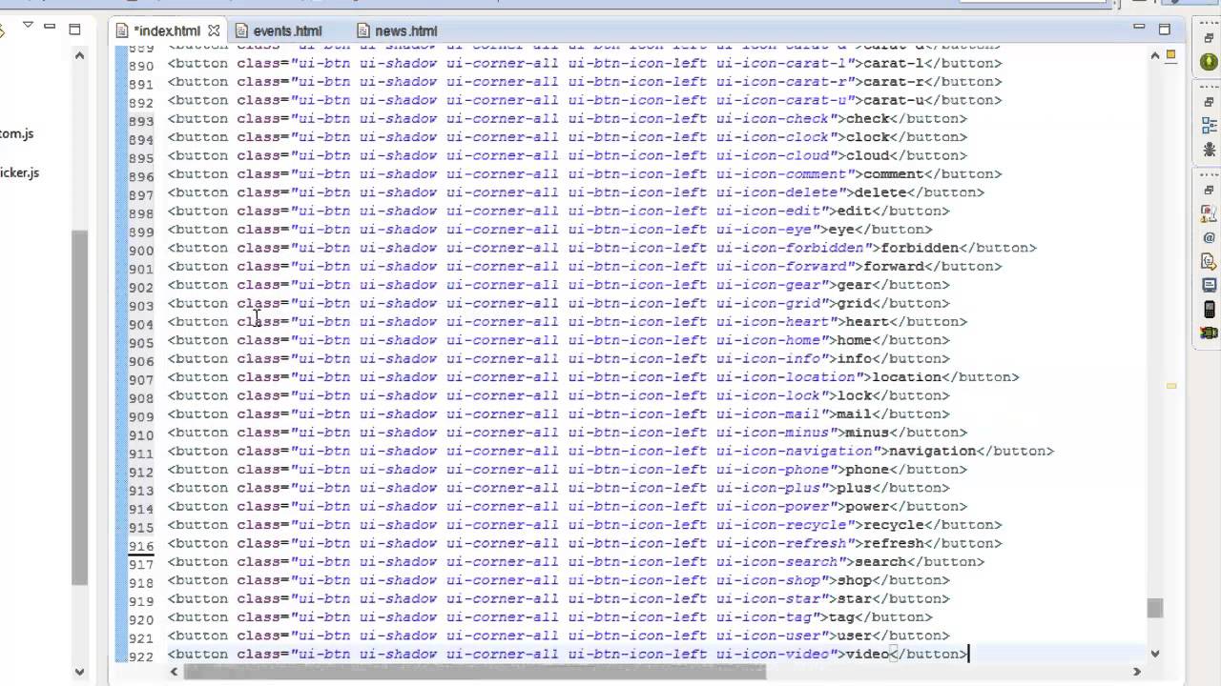This screenshot has width=1221, height=686.
Task: Open the Android LogCat view icon
Action: coord(1210,333)
